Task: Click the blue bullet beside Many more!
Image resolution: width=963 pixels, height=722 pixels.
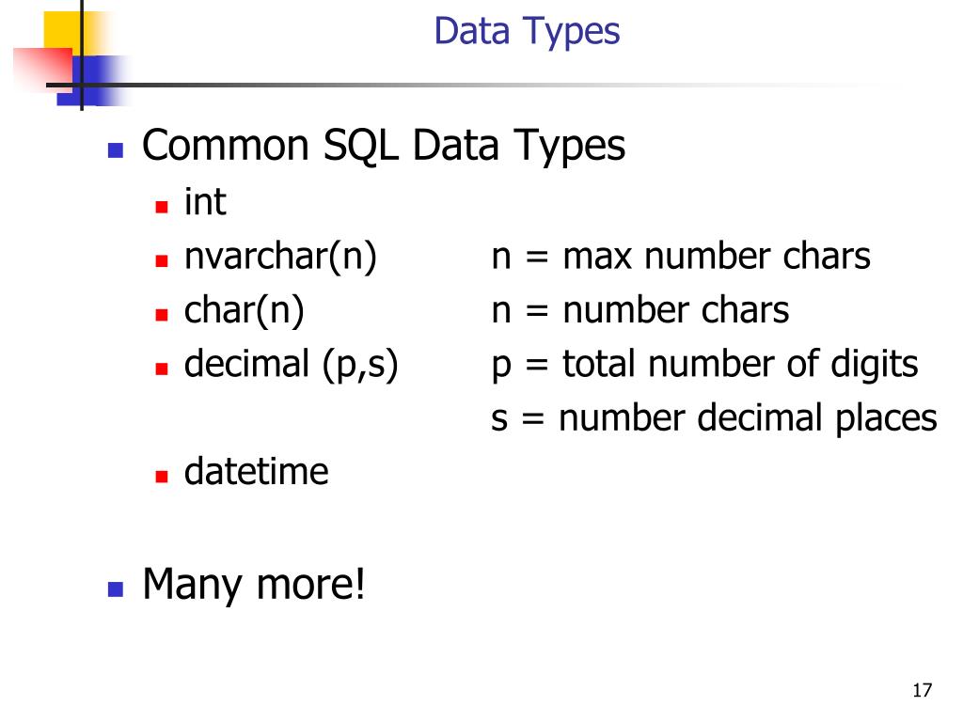Action: (x=116, y=589)
